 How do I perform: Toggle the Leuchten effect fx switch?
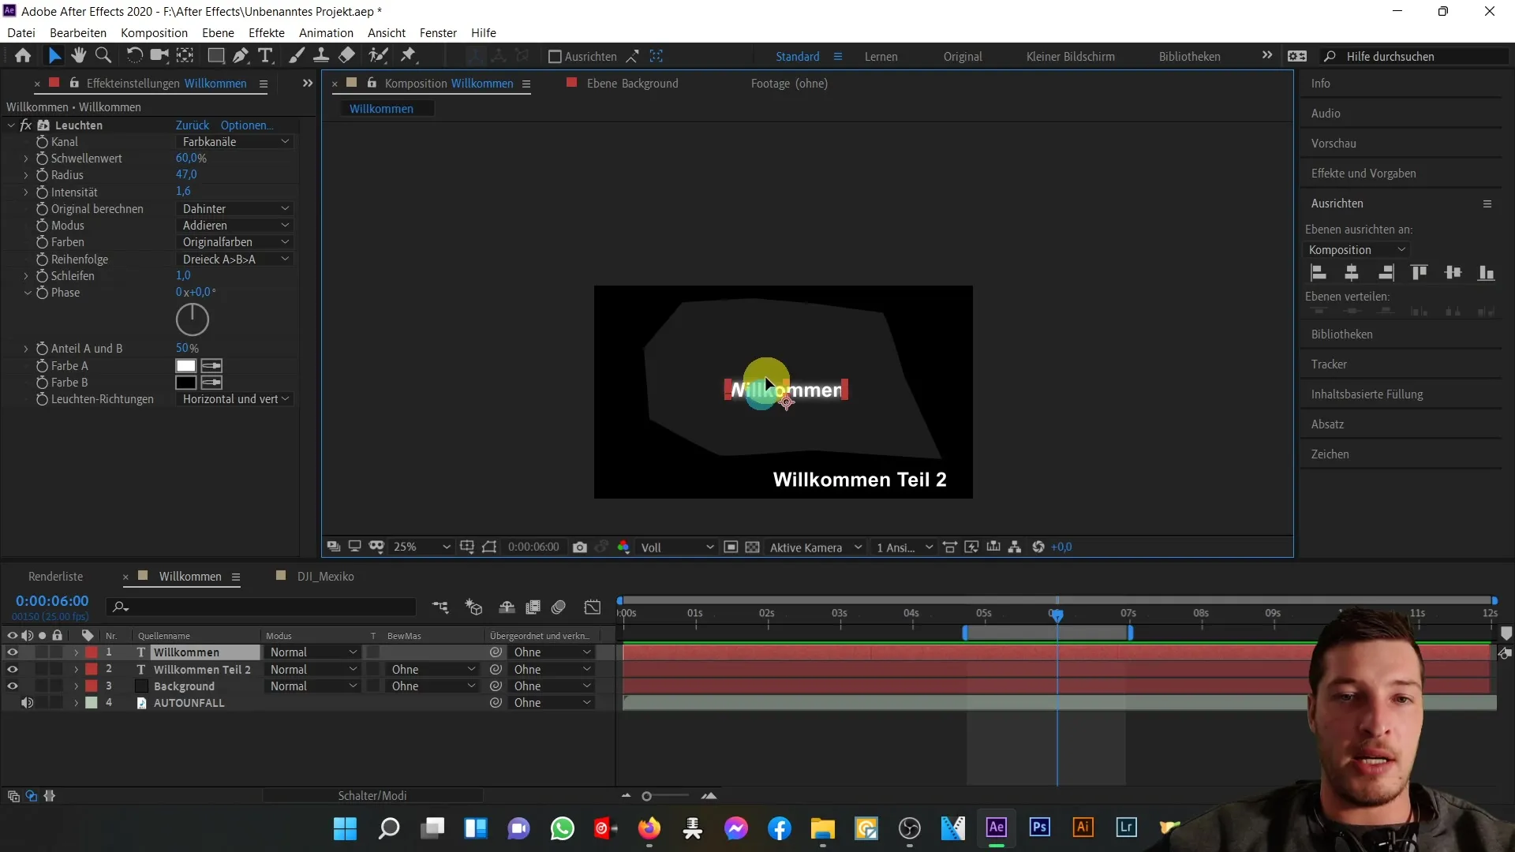pyautogui.click(x=26, y=125)
